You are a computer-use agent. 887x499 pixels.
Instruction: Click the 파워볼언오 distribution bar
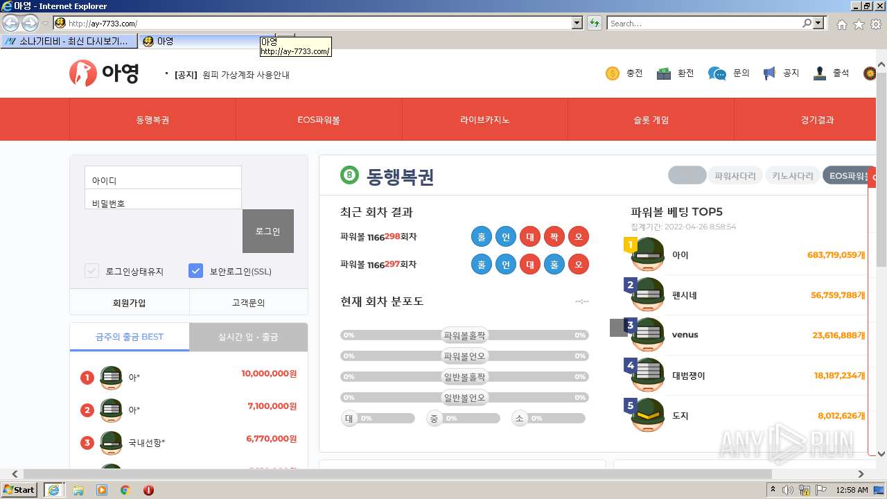[x=464, y=356]
